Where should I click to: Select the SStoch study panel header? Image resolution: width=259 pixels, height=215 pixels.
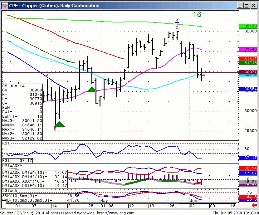9,190
